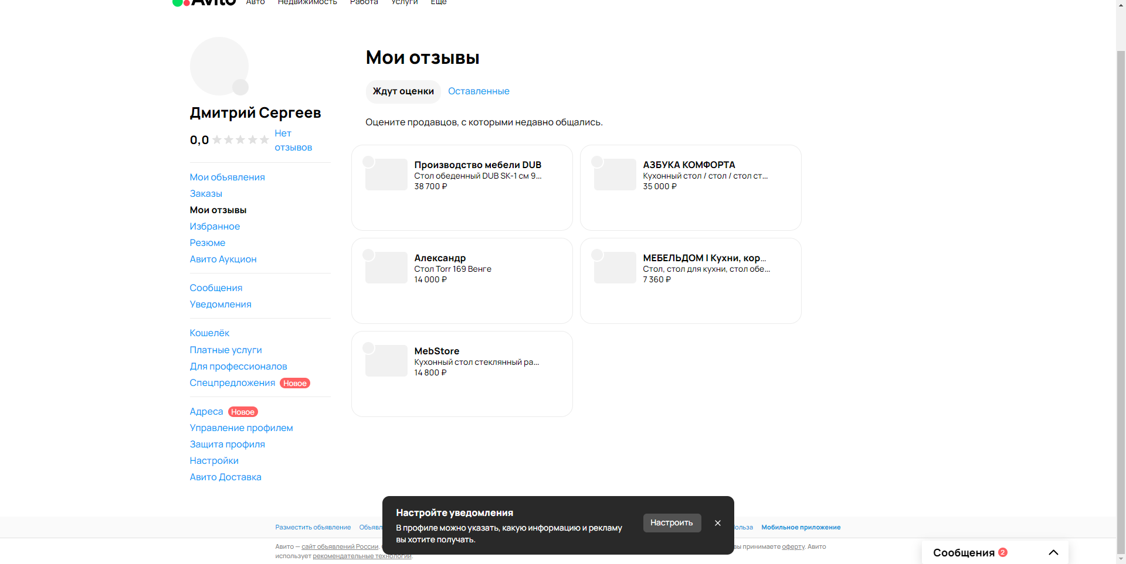Switch to the Ждут оценки tab
The height and width of the screenshot is (564, 1126).
pyautogui.click(x=403, y=91)
